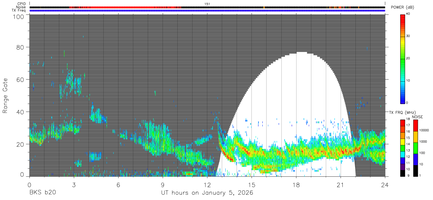The width and height of the screenshot is (433, 200).
Task: Pick the purple 10–11 MHz frequency swatch
Action: pos(403,167)
